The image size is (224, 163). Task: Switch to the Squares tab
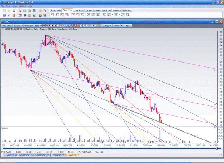tap(89, 10)
